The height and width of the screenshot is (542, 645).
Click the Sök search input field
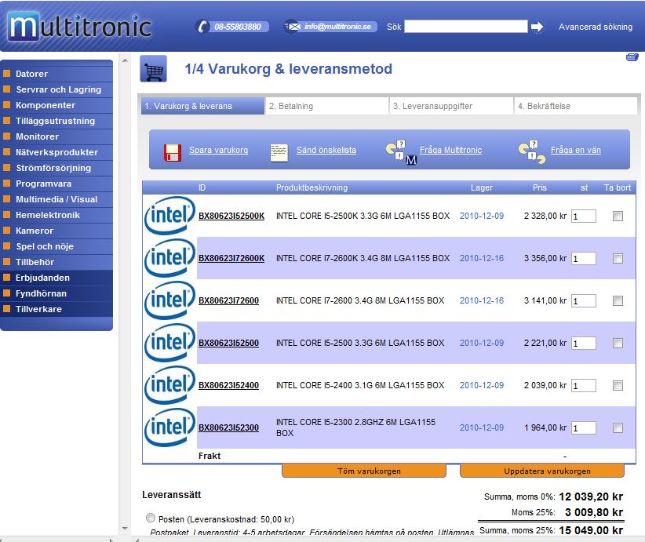click(465, 27)
